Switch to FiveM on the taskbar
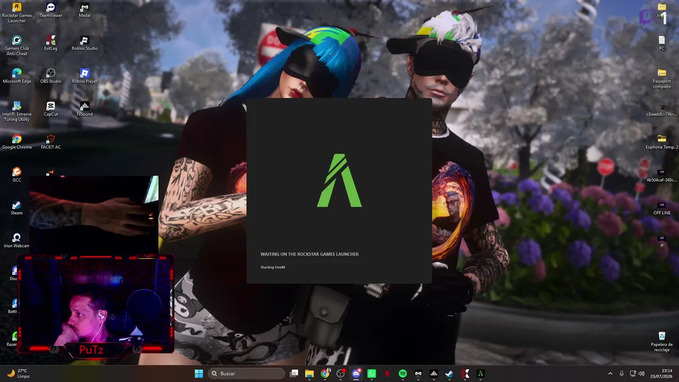 click(x=480, y=374)
